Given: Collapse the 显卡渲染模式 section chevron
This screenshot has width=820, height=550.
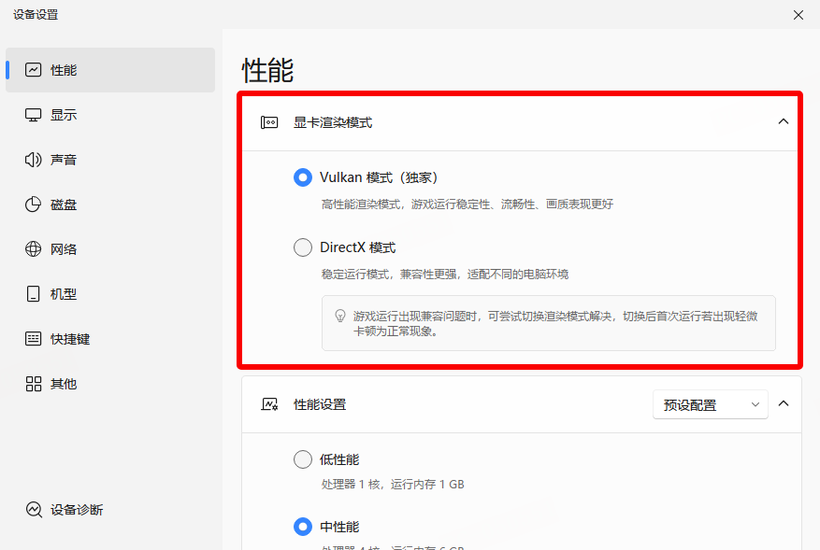Looking at the screenshot, I should [784, 121].
